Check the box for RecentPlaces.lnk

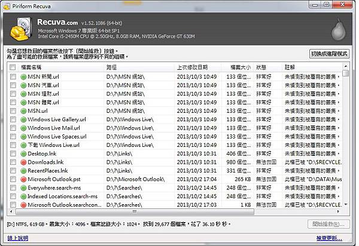click(x=13, y=171)
